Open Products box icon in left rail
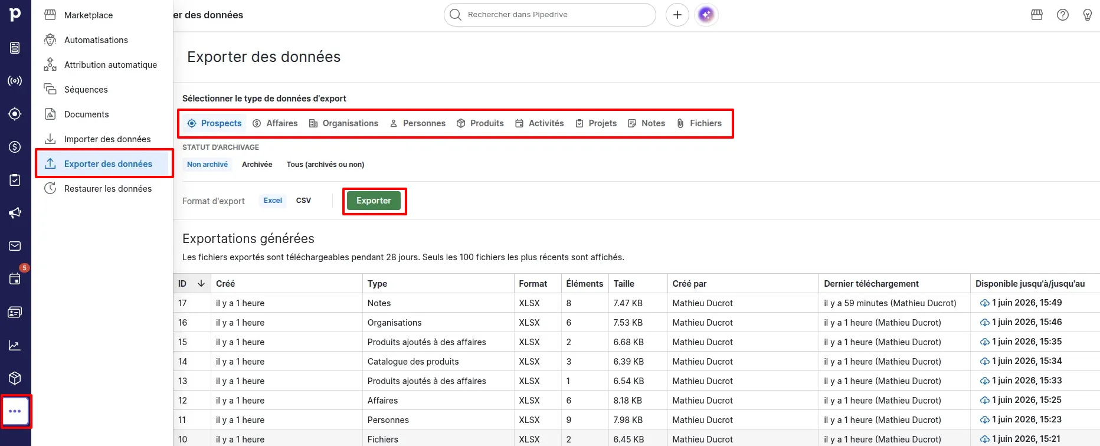The width and height of the screenshot is (1100, 446). pos(15,378)
